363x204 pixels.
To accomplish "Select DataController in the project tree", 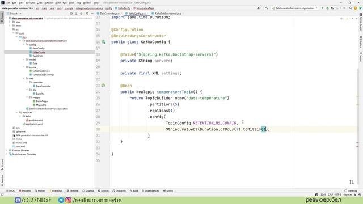I will [x=43, y=86].
